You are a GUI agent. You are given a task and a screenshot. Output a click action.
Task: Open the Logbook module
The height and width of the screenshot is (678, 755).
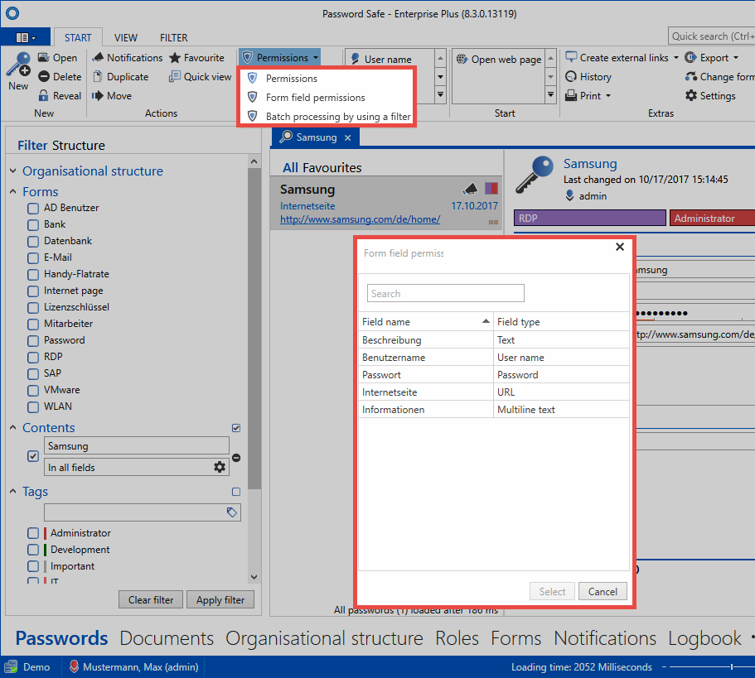pyautogui.click(x=704, y=638)
